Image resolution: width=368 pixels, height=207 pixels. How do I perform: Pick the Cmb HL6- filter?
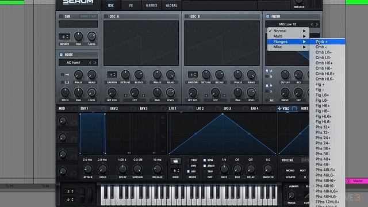pyautogui.click(x=327, y=79)
